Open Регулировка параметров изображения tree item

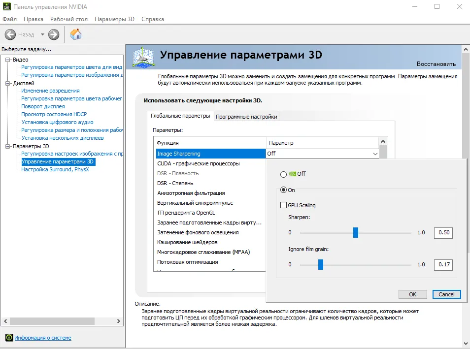(x=72, y=75)
